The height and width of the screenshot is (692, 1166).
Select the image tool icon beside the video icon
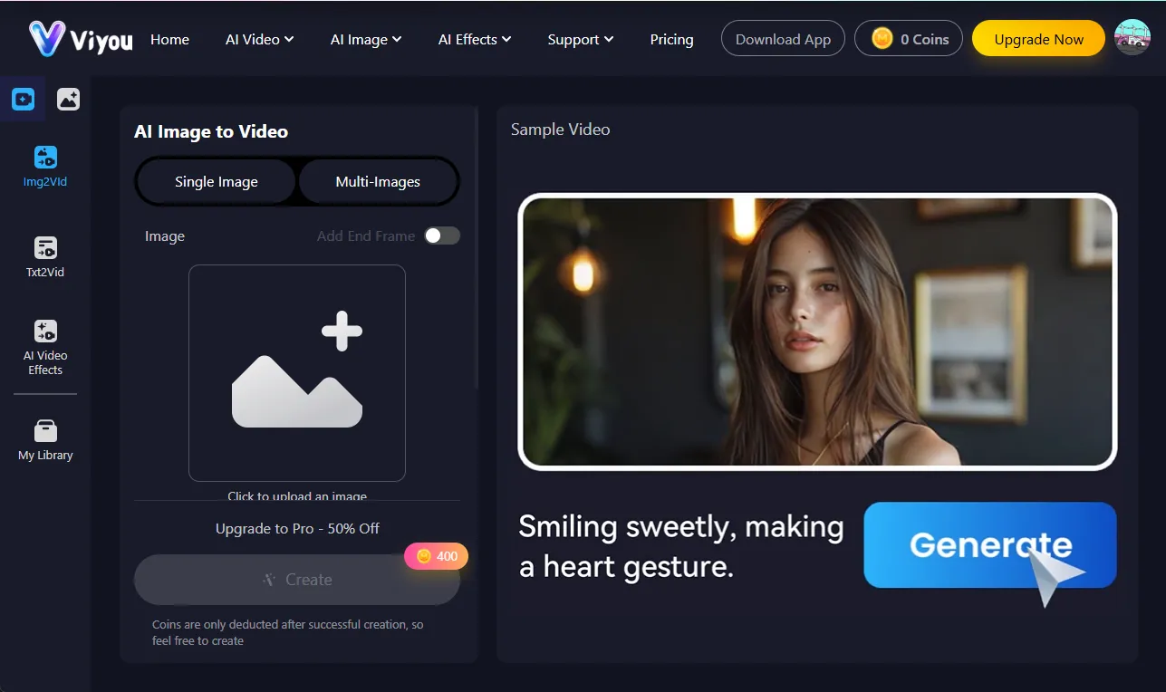(x=68, y=98)
